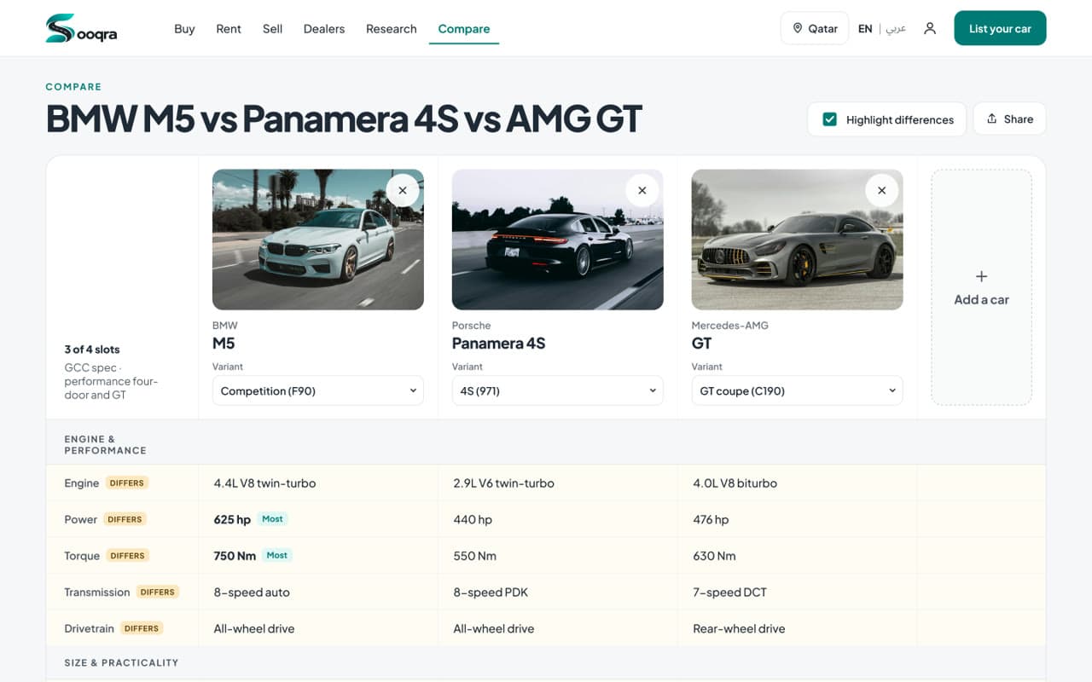Viewport: 1092px width, 682px height.
Task: Click the Share upload icon
Action: click(991, 119)
